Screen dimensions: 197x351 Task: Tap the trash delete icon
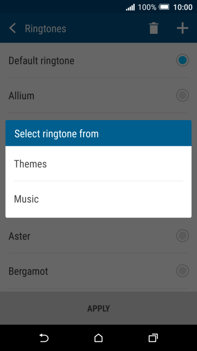tap(154, 29)
